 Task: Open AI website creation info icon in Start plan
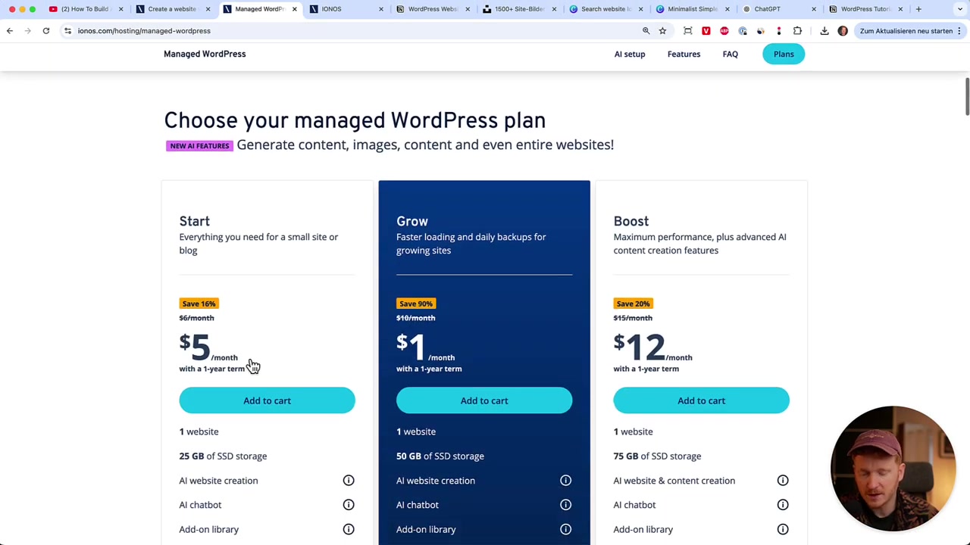pyautogui.click(x=349, y=481)
